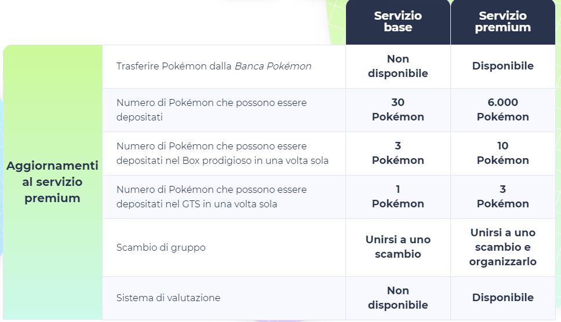Select the "6.000 Pokémon" cell
This screenshot has width=561, height=322.
tap(502, 109)
